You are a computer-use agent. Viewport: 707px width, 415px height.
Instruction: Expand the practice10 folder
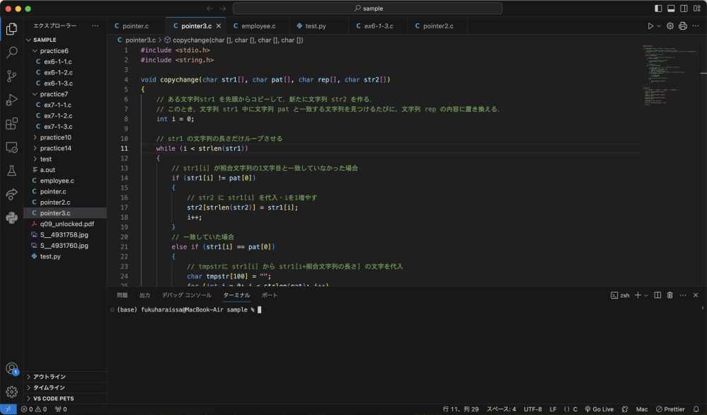click(x=65, y=137)
